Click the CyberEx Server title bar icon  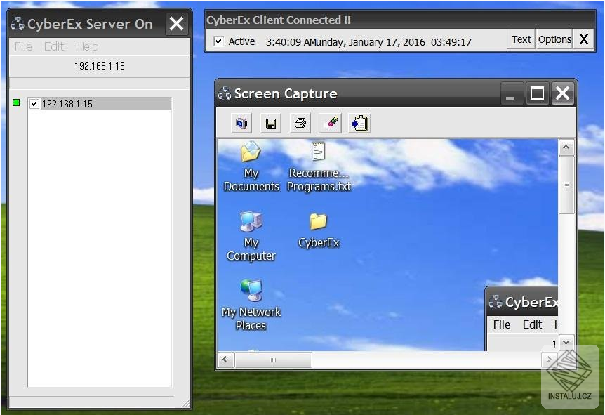18,24
